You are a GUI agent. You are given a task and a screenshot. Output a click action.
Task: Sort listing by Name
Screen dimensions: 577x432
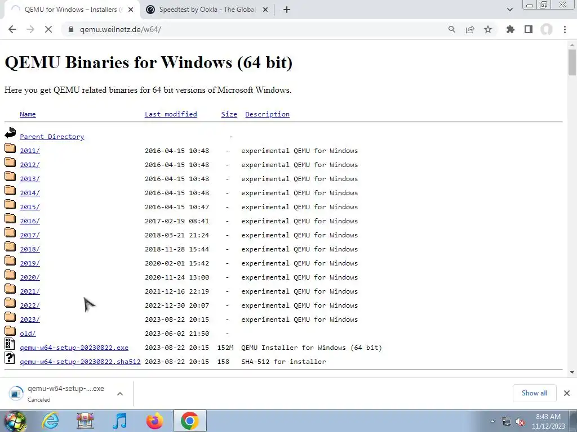[28, 114]
